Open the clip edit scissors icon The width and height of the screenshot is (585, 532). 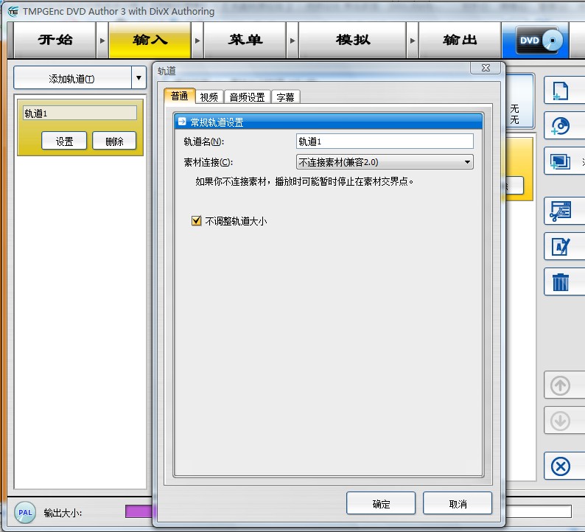point(561,211)
